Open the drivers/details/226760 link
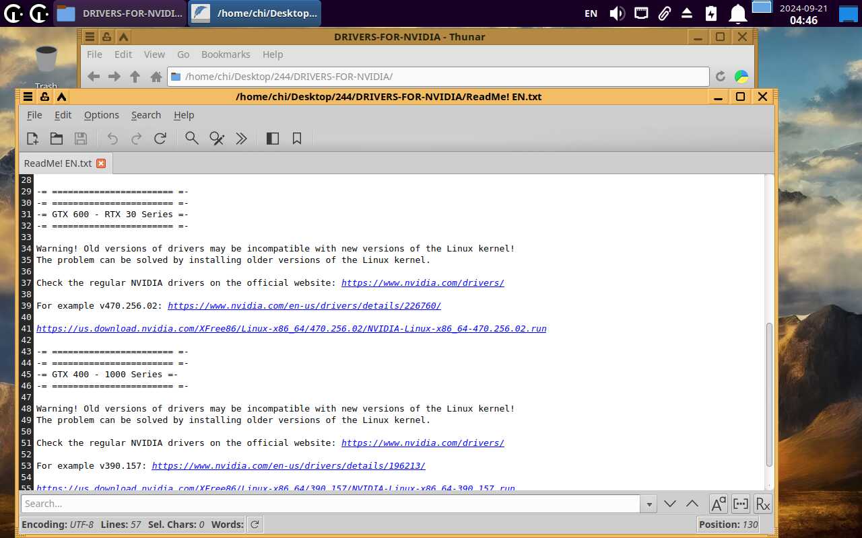862x538 pixels. tap(304, 306)
